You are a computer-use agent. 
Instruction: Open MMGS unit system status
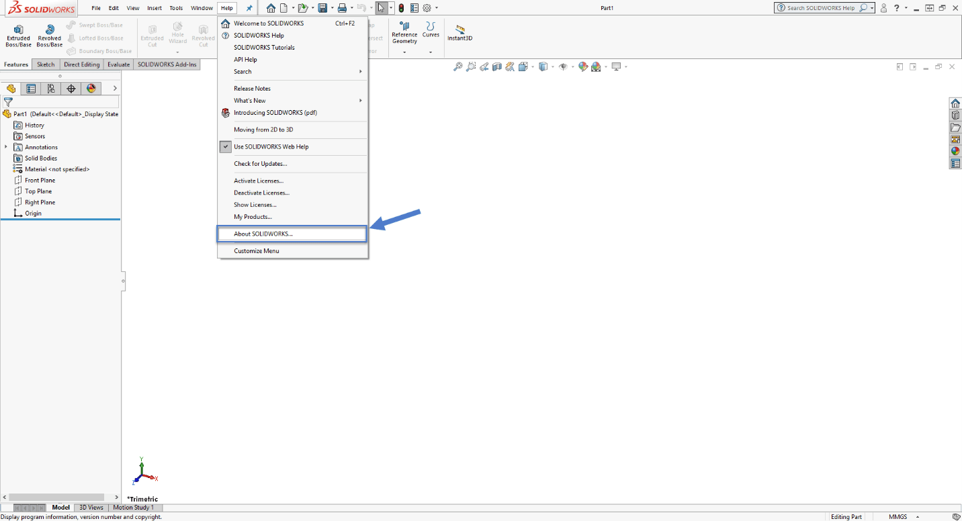pos(898,517)
